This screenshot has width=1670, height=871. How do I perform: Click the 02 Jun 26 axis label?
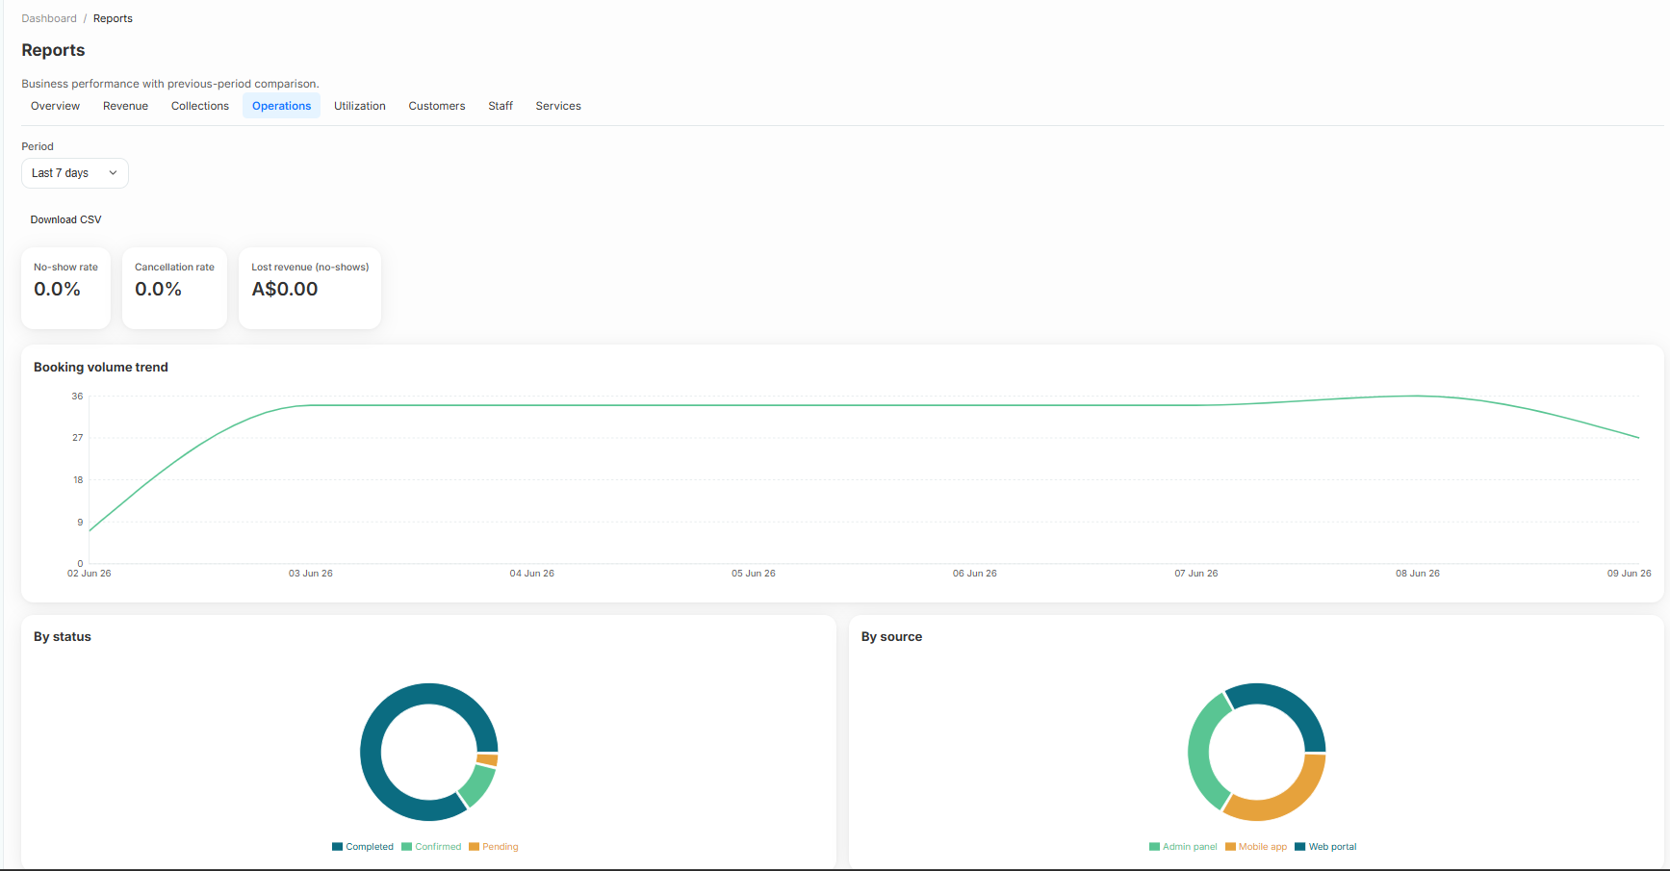coord(90,574)
